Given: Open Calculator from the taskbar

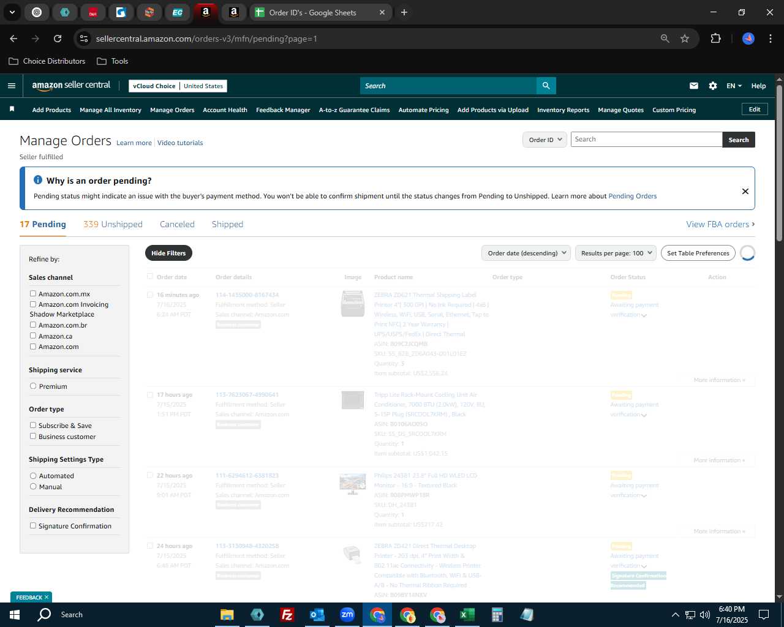Looking at the screenshot, I should [497, 615].
